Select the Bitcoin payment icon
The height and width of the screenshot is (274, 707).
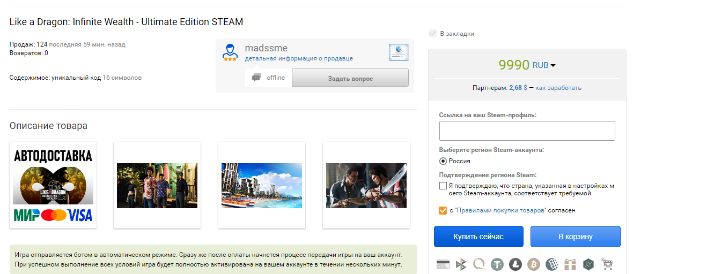click(x=534, y=264)
